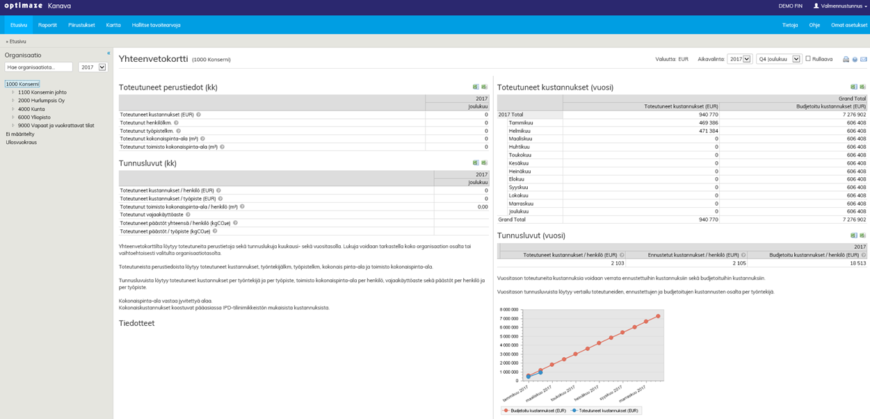Click the blue help icon near Rullaava
The image size is (870, 419).
tap(855, 60)
